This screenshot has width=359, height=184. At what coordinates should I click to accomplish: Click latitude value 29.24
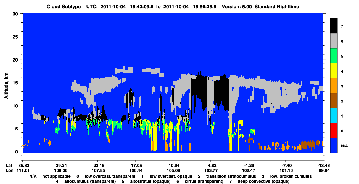pyautogui.click(x=60, y=166)
